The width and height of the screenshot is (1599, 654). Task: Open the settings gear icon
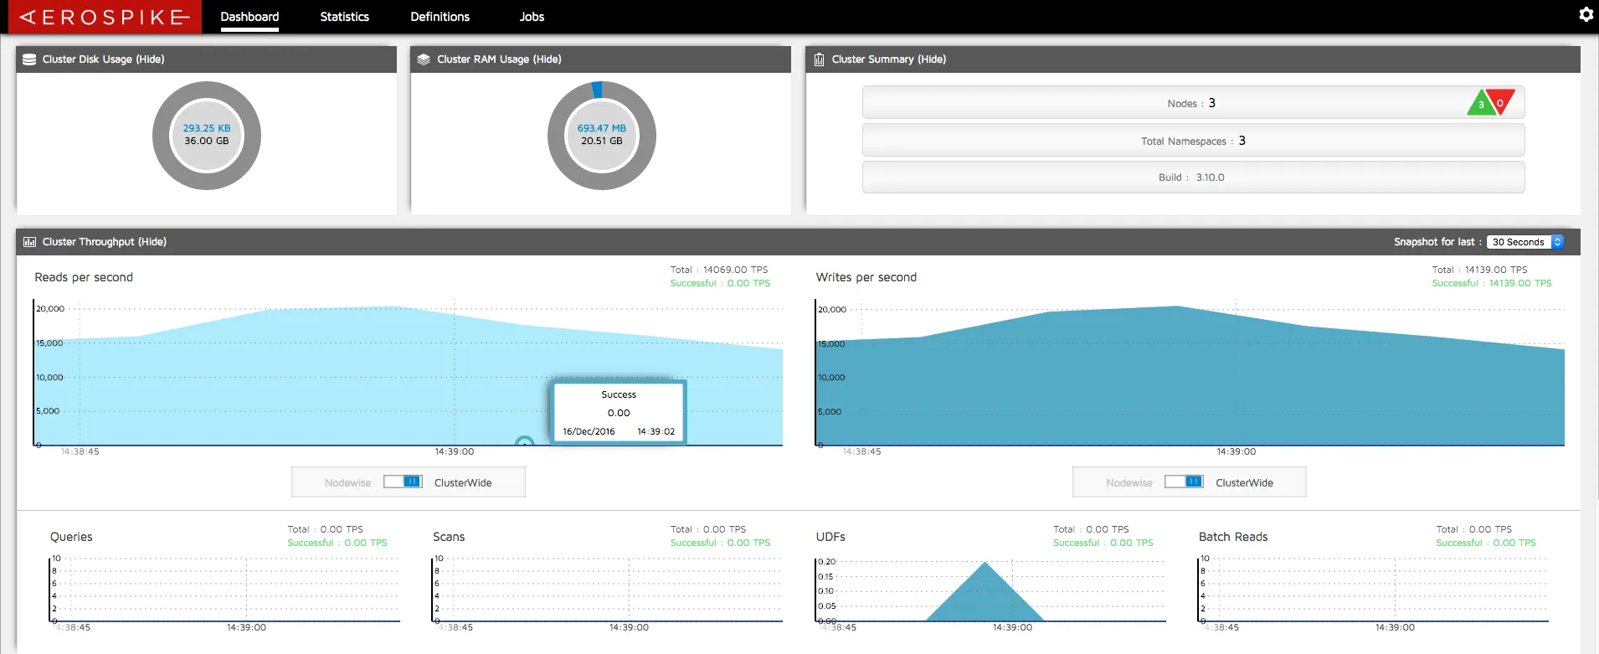[x=1586, y=15]
